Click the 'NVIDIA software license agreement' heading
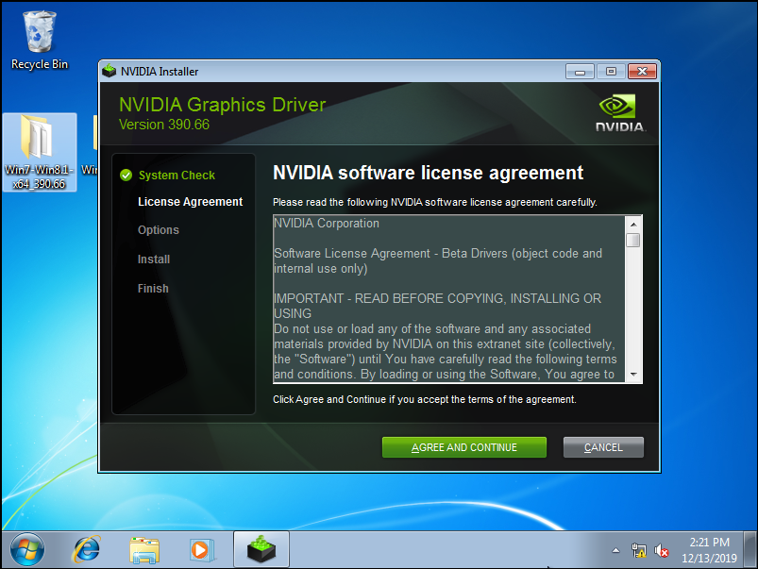This screenshot has height=569, width=758. (x=428, y=173)
